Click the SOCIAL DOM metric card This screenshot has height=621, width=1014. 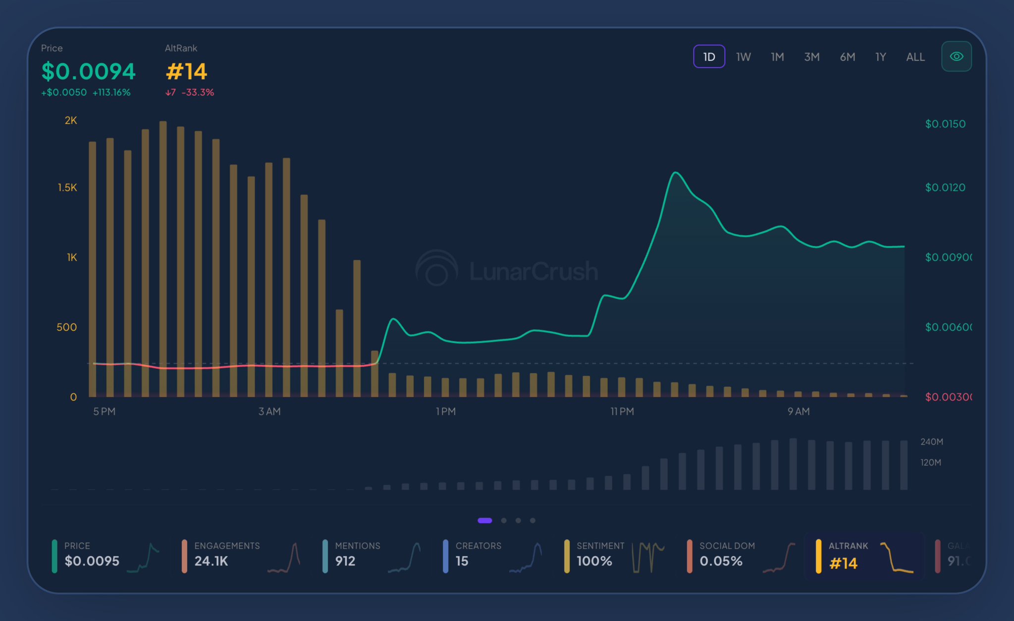[x=741, y=556]
